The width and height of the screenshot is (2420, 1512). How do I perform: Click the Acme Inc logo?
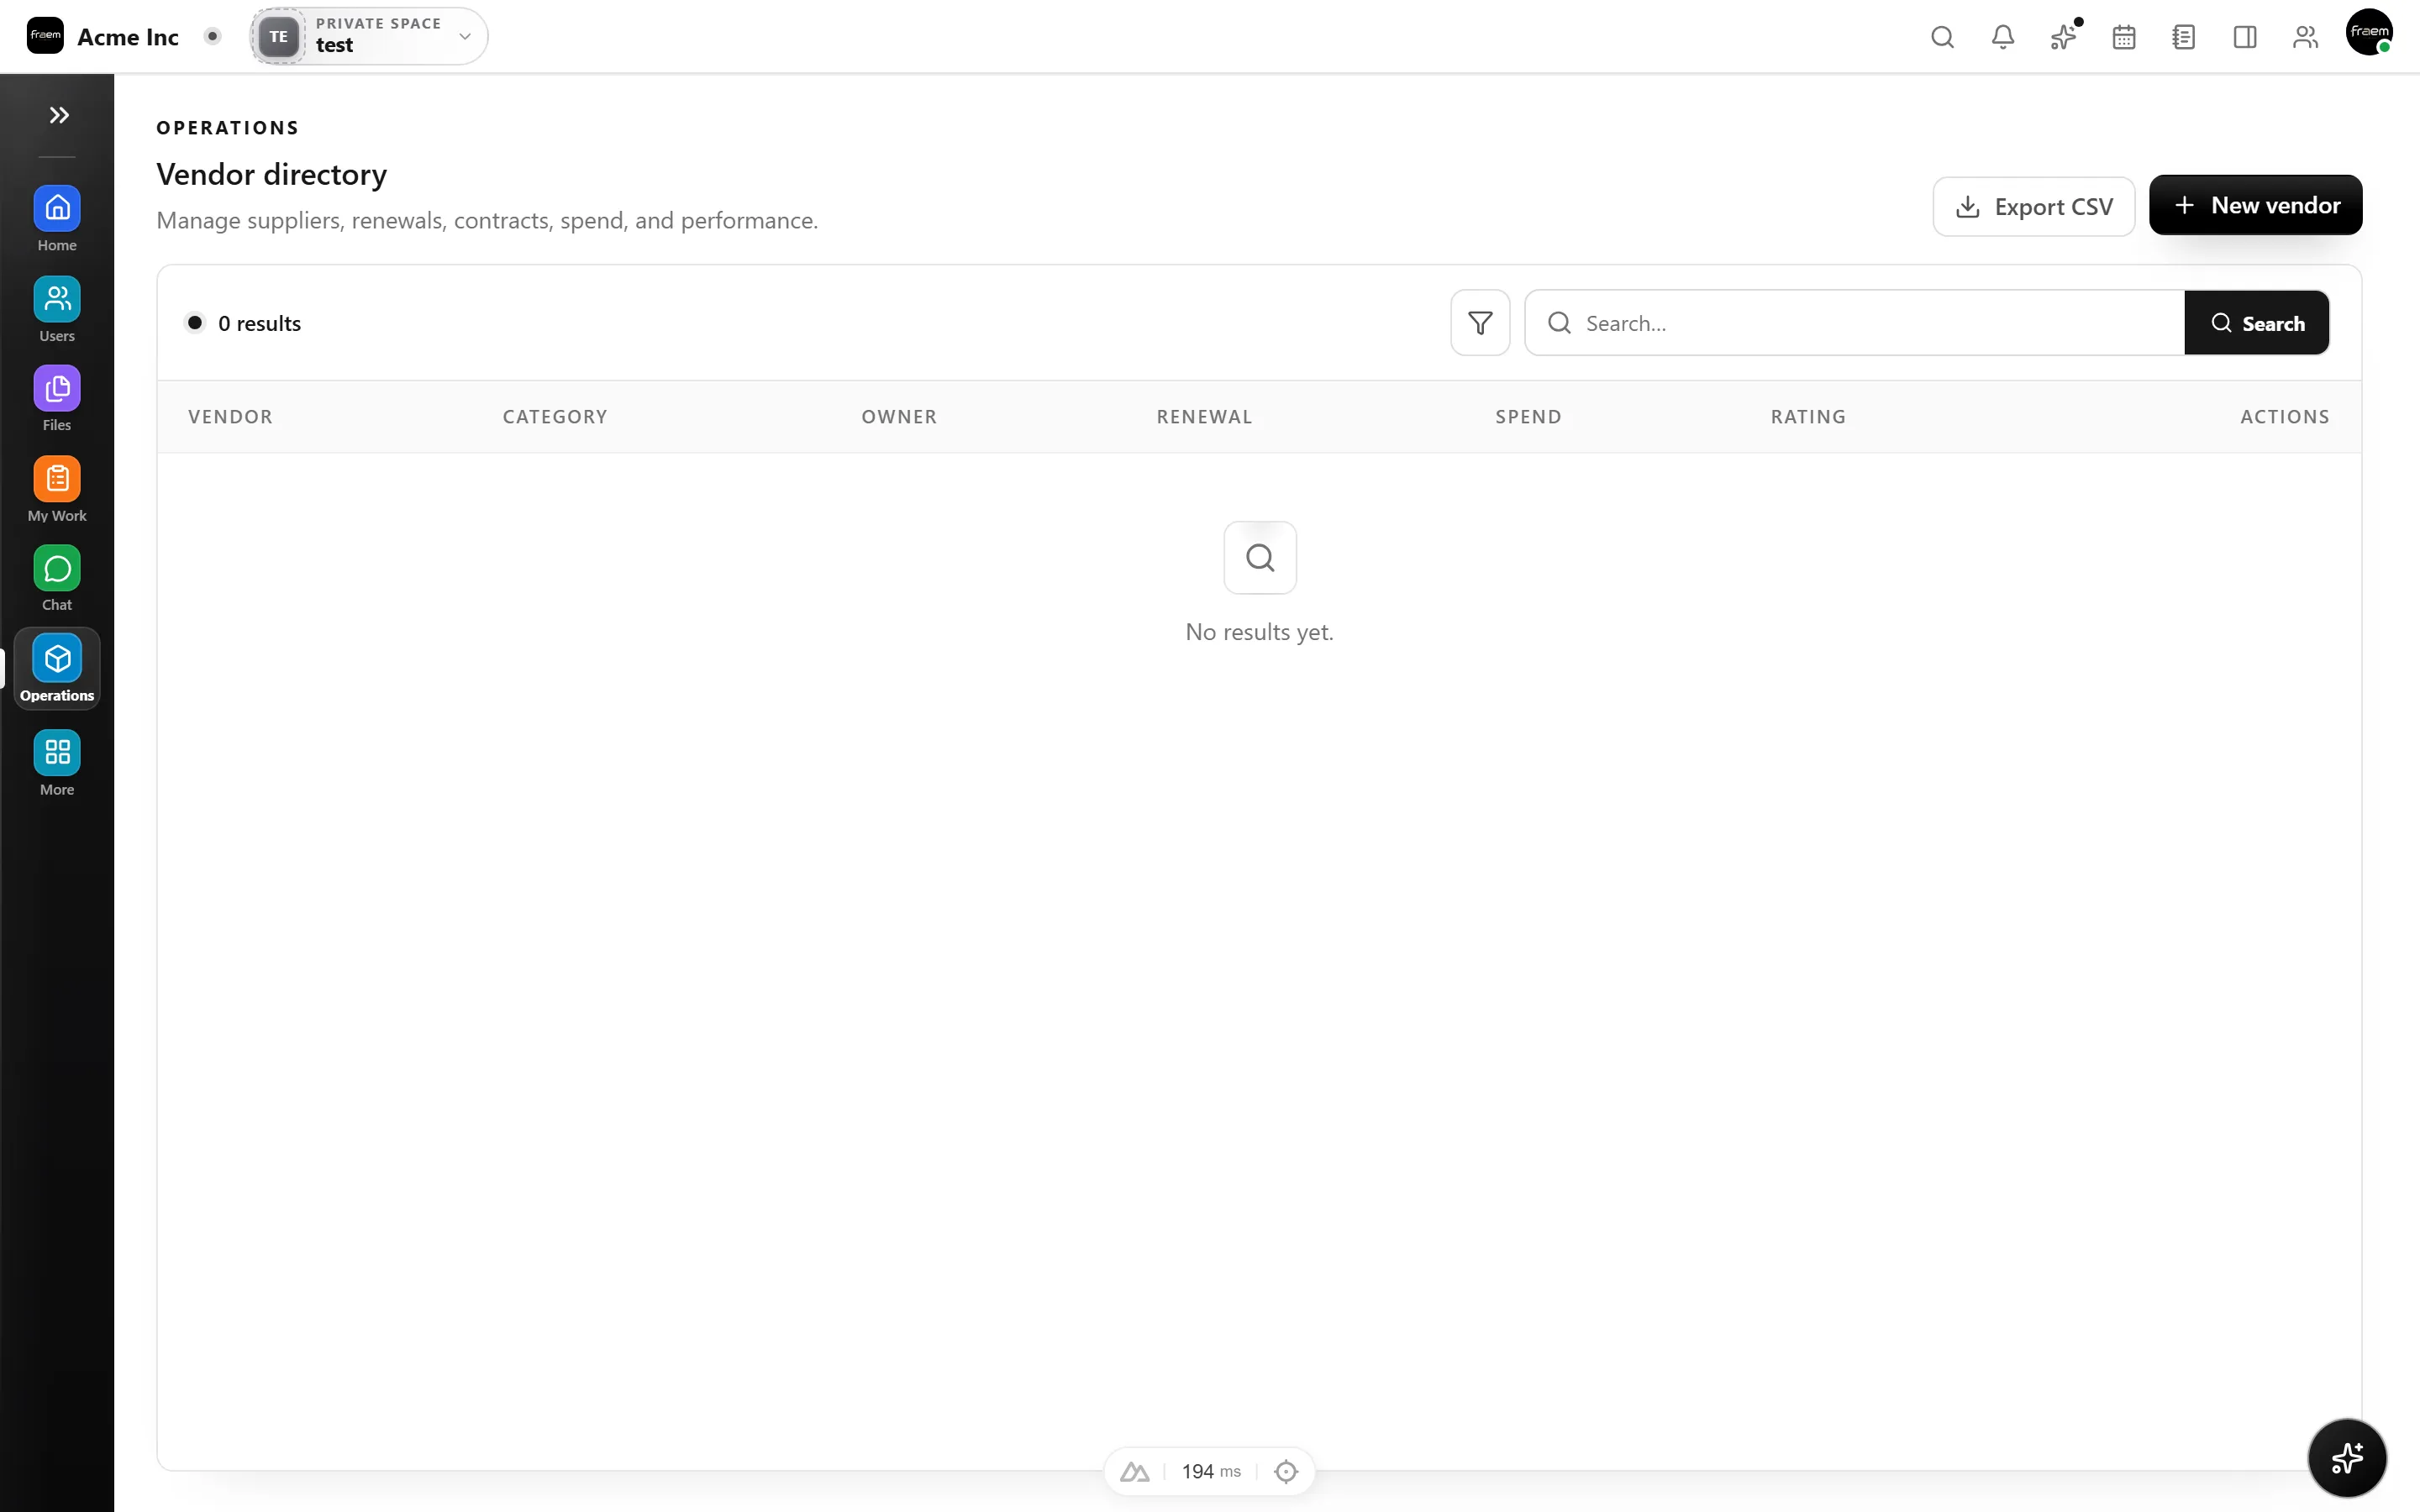pyautogui.click(x=45, y=36)
